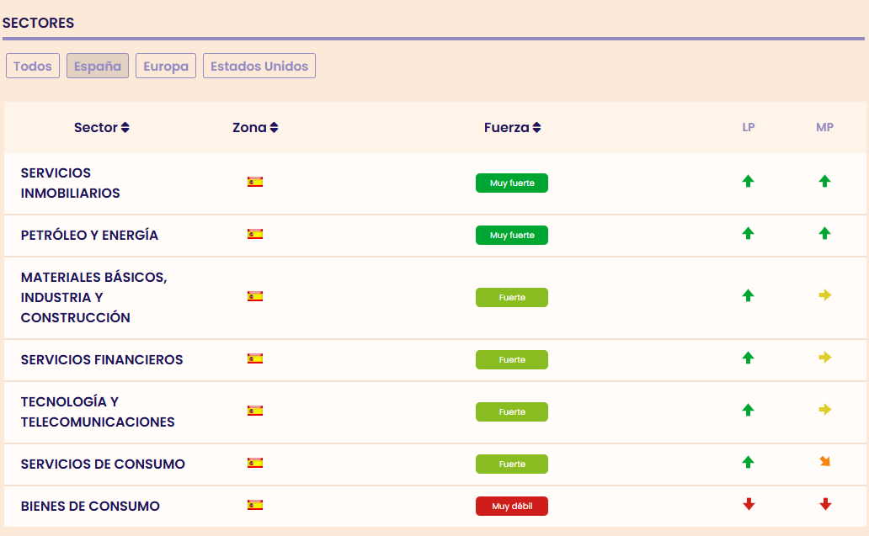Click the Spain flag for Servicios Inmobiliarios
This screenshot has height=536, width=869.
255,182
